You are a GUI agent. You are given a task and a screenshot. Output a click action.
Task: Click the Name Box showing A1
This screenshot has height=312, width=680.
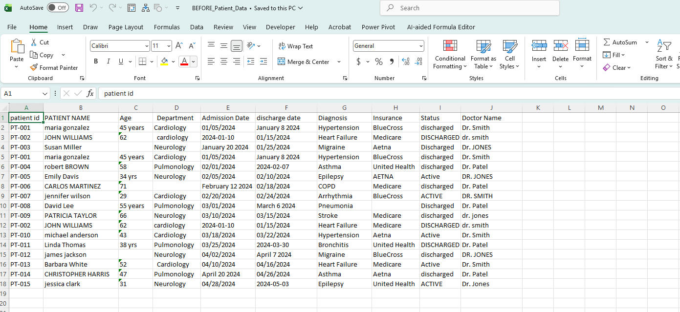pos(22,93)
